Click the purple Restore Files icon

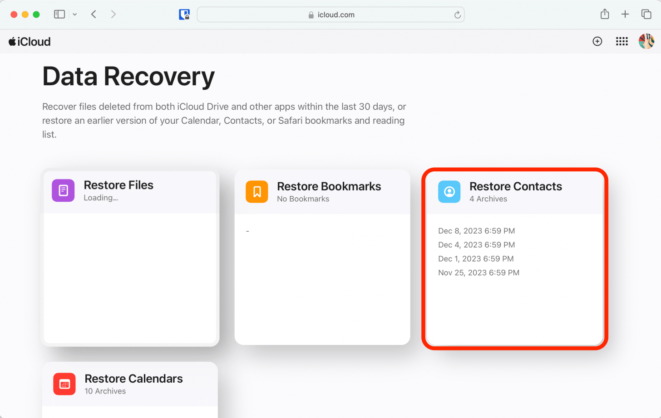tap(63, 190)
